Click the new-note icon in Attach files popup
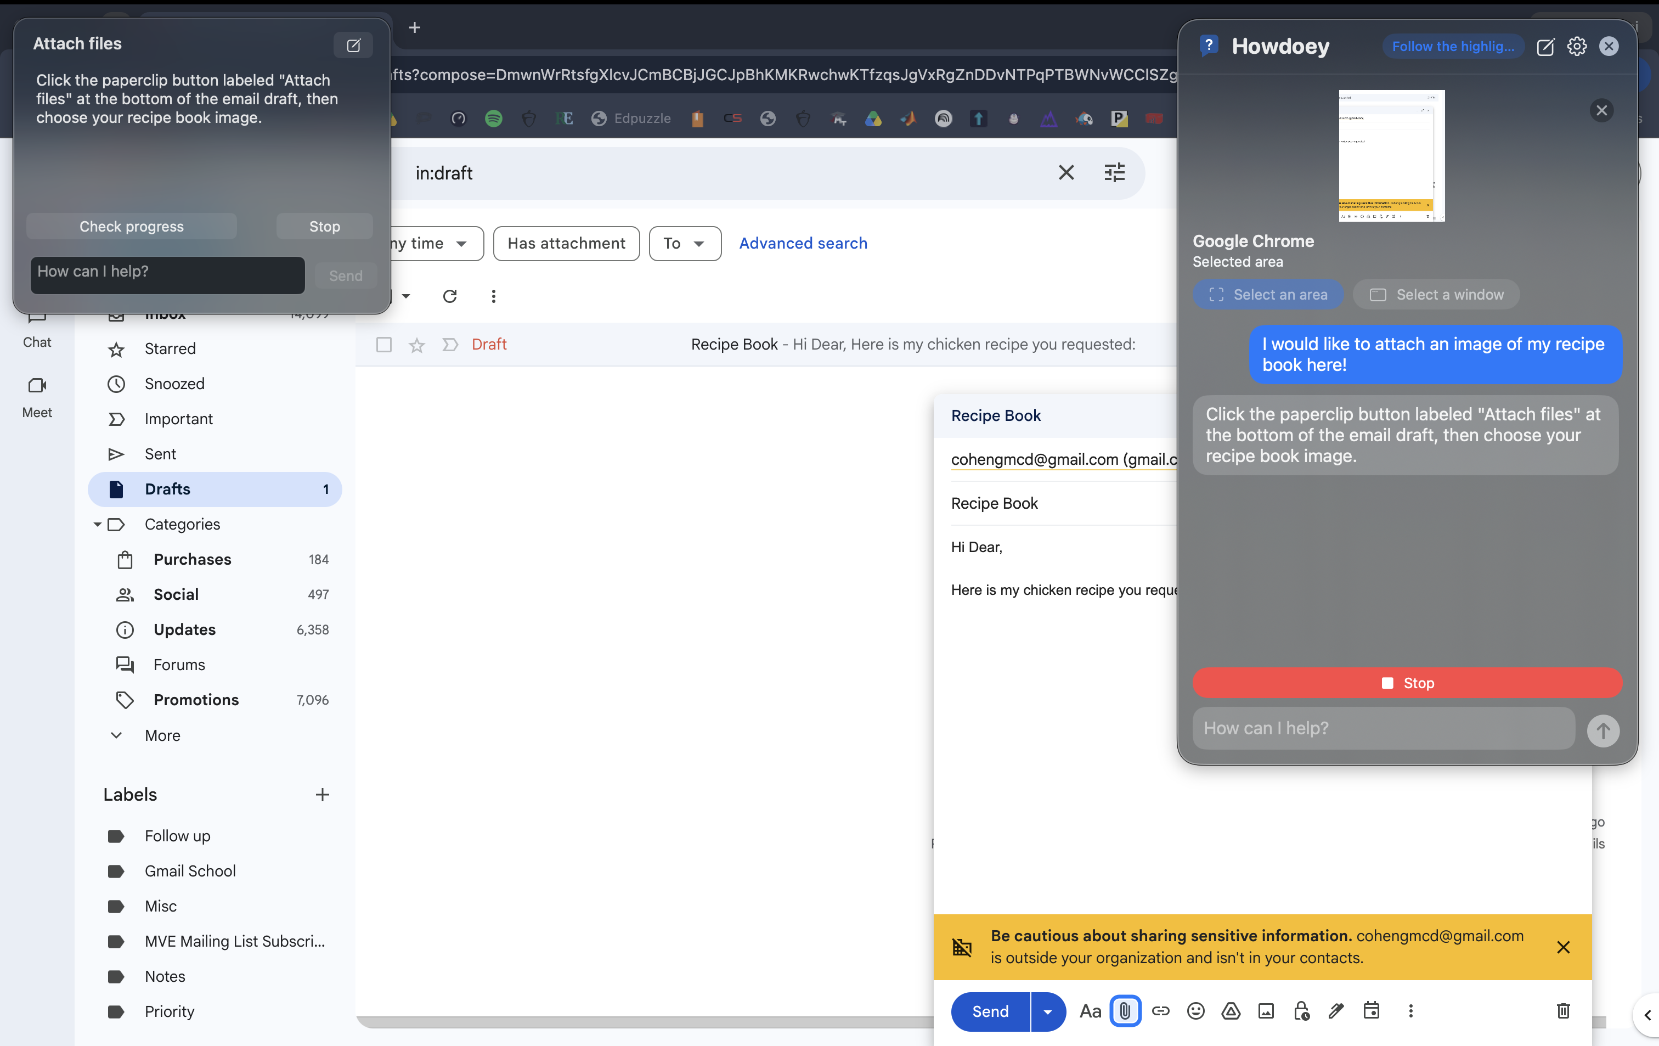The width and height of the screenshot is (1659, 1046). [353, 46]
